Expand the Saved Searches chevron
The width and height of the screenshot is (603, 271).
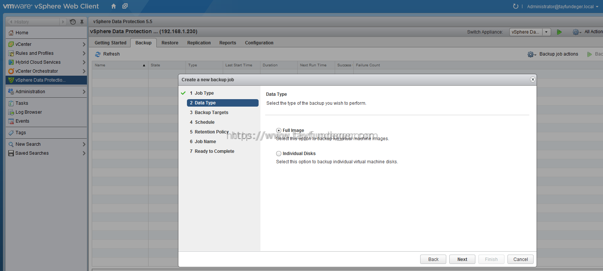[84, 153]
